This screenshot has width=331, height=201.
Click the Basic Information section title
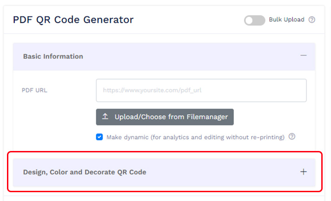pos(53,57)
